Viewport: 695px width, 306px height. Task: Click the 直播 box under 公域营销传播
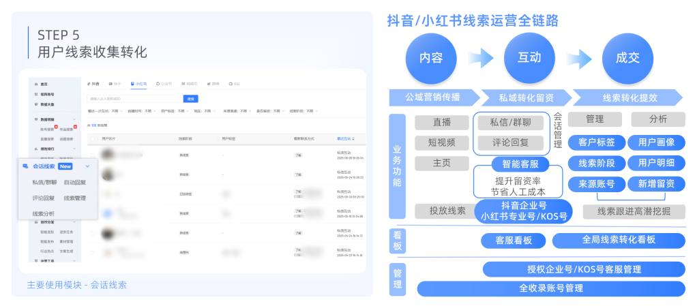point(442,122)
